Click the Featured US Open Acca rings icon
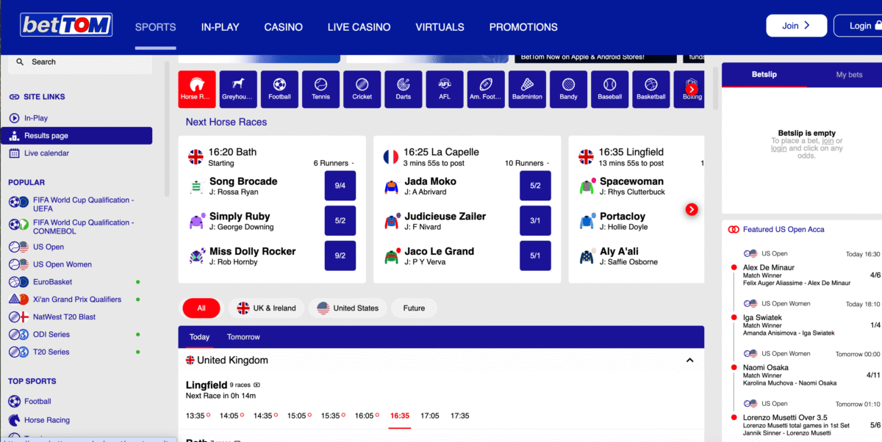 [x=733, y=230]
